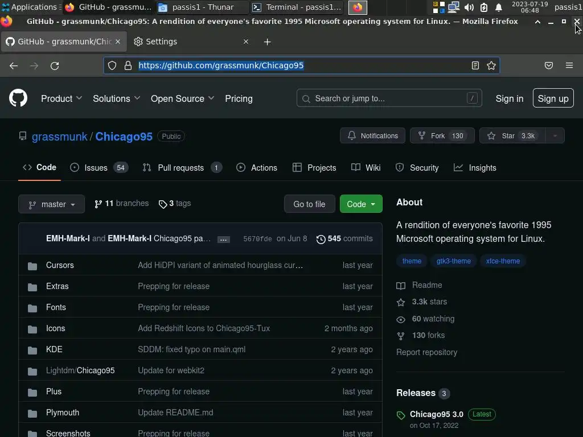
Task: View the 3 tags link
Action: [175, 204]
